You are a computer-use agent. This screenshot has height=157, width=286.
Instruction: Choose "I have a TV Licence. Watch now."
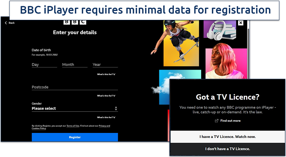(x=227, y=136)
